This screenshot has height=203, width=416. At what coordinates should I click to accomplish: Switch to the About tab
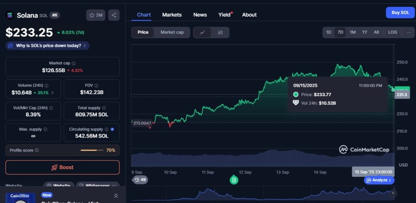pos(249,15)
